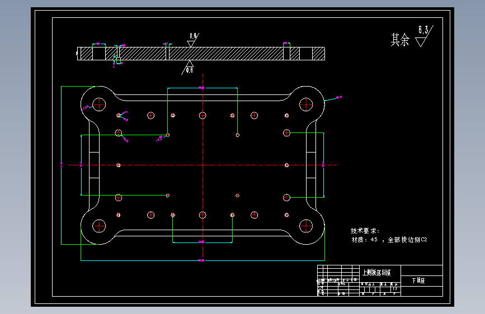485x314 pixels.
Task: Click the '材质: 45 ,全部棱边倒角C2' note line
Action: click(x=389, y=240)
